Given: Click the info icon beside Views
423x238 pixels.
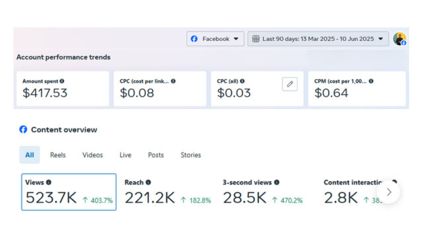Looking at the screenshot, I should point(48,182).
